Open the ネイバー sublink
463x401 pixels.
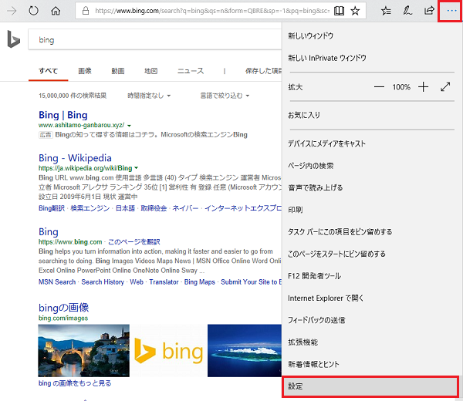pyautogui.click(x=185, y=208)
